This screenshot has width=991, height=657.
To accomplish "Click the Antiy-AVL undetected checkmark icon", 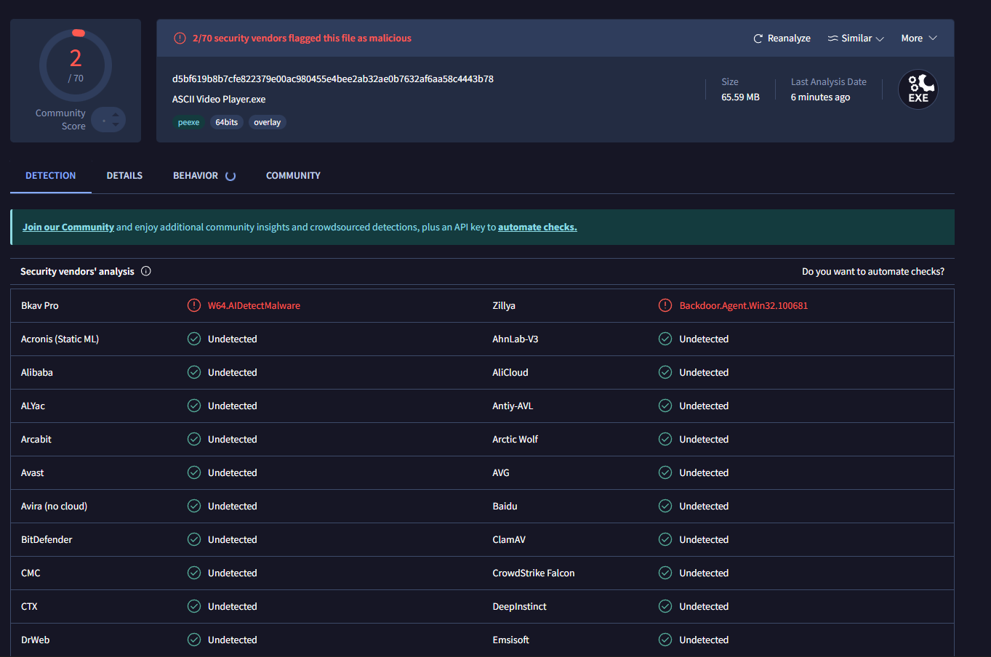I will (x=665, y=406).
